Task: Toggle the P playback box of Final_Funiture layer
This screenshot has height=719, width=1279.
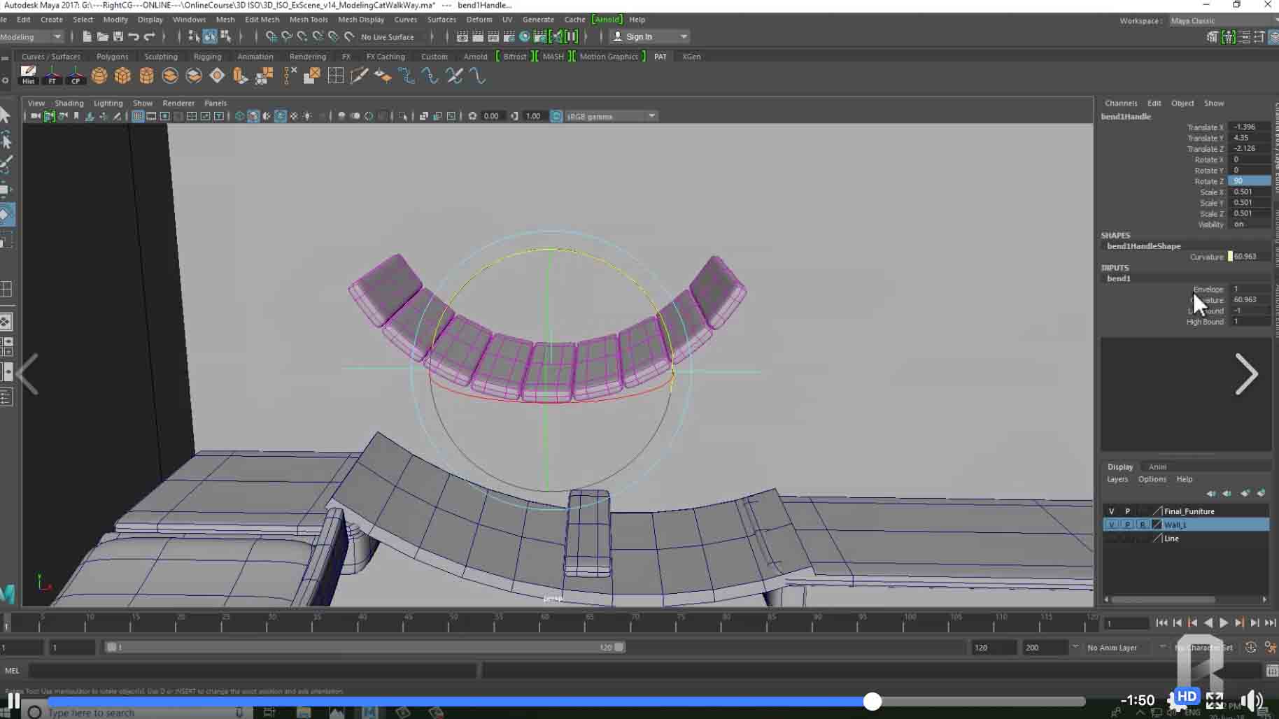Action: [x=1127, y=511]
